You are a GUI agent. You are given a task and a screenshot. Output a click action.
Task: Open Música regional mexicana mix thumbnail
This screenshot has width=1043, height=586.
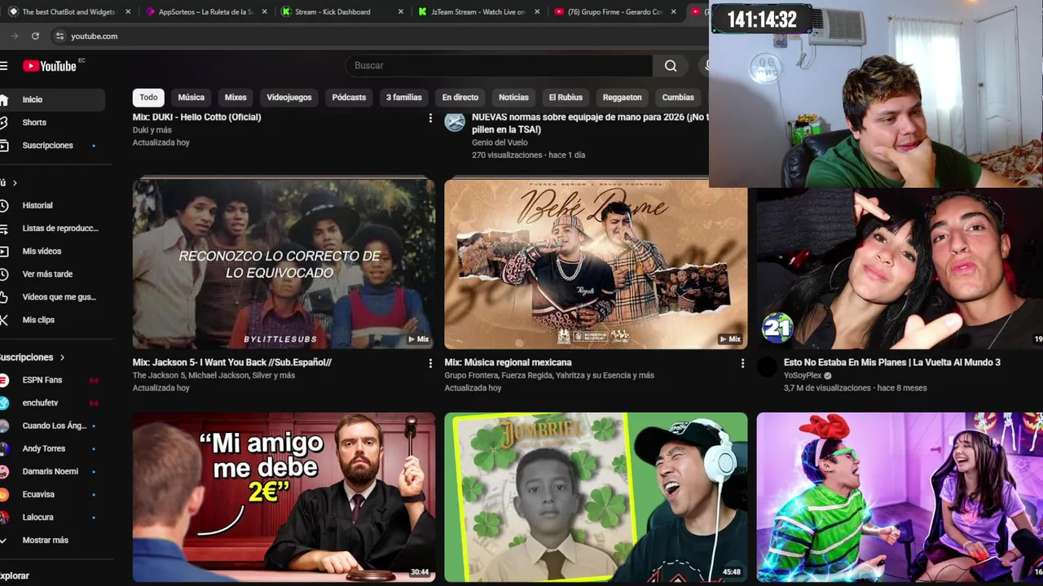tap(596, 264)
